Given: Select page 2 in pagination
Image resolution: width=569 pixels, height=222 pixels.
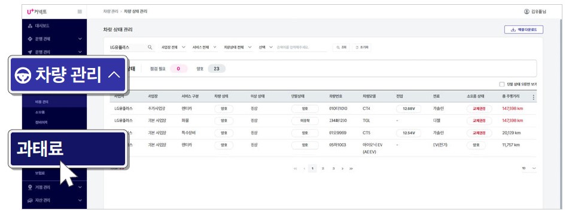Looking at the screenshot, I should 323,168.
